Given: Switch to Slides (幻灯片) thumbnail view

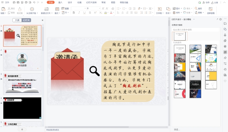Looking at the screenshot, I should point(27,20).
